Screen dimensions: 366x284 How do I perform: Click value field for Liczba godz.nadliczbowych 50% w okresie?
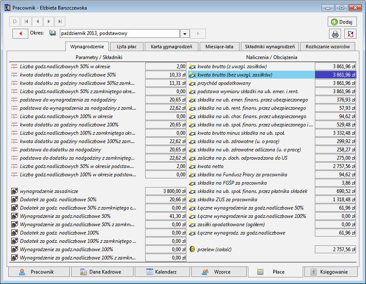tap(166, 67)
